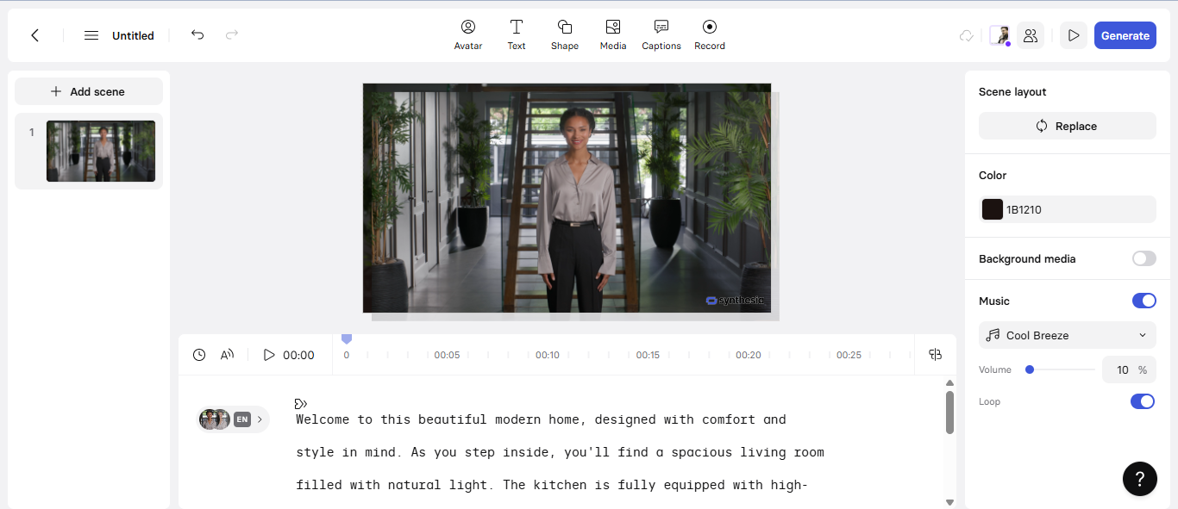Screen dimensions: 1178x509
Task: Click the 00:05 mark on the timeline
Action: point(447,355)
